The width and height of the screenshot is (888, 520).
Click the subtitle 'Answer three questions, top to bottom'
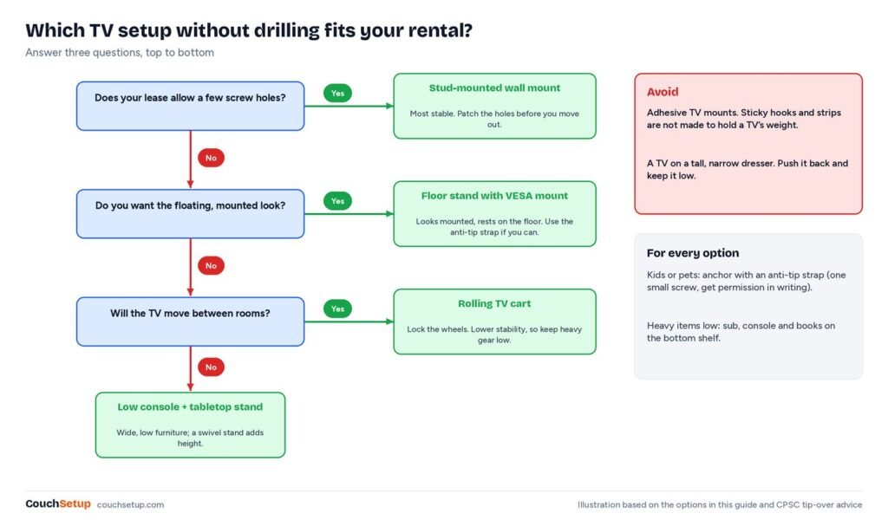(120, 53)
